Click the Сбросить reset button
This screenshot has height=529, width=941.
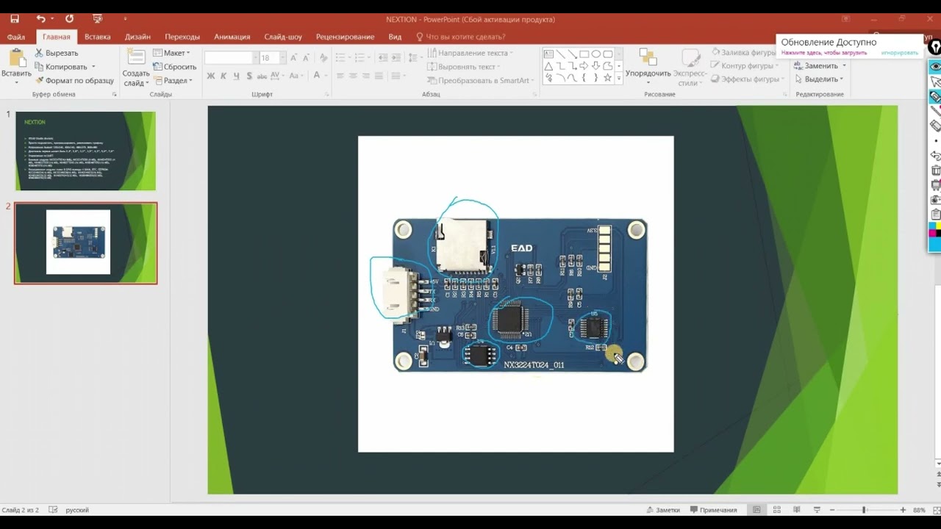point(174,67)
